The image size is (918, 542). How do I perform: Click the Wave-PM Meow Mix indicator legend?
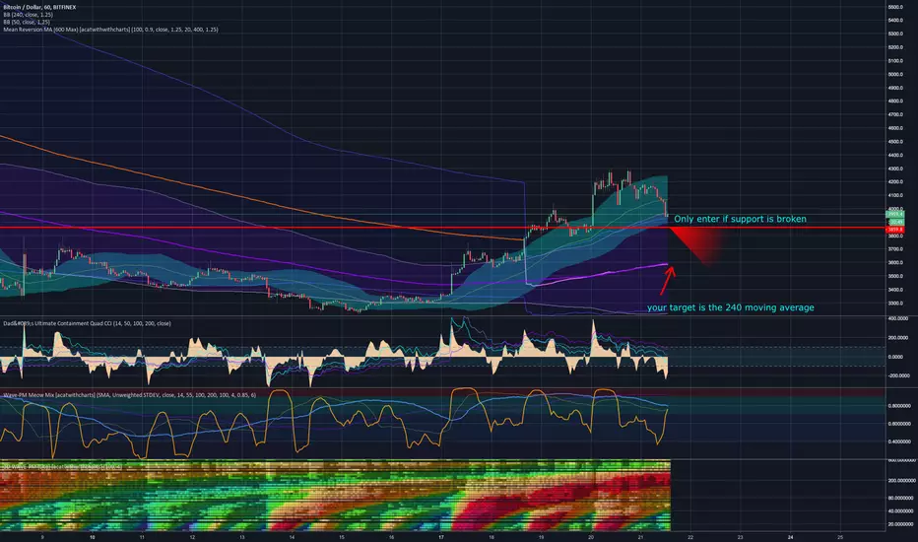point(129,395)
